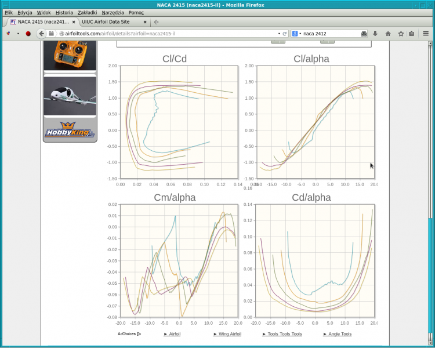Open the Angle Tools ad link
This screenshot has width=435, height=348.
click(340, 334)
